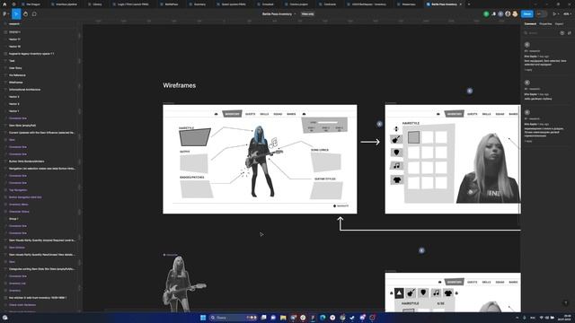The height and width of the screenshot is (323, 575).
Task: Select the Move tool in toolbar
Action: coord(16,14)
